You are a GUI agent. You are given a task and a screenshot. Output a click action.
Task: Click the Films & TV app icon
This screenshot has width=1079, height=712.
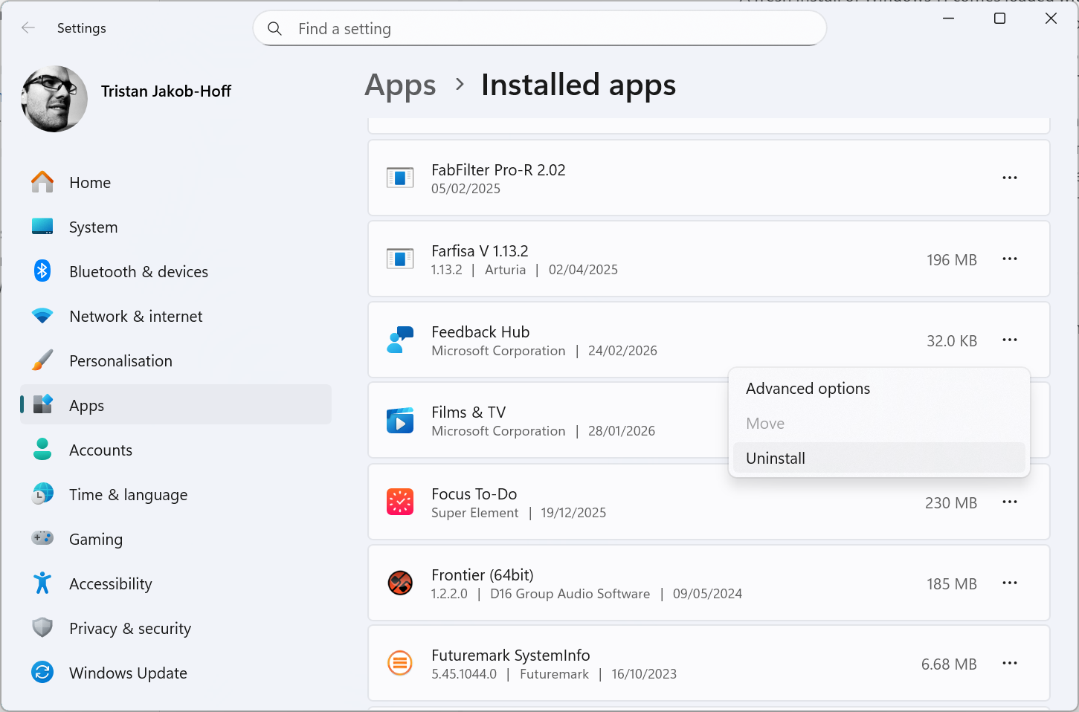click(x=400, y=421)
